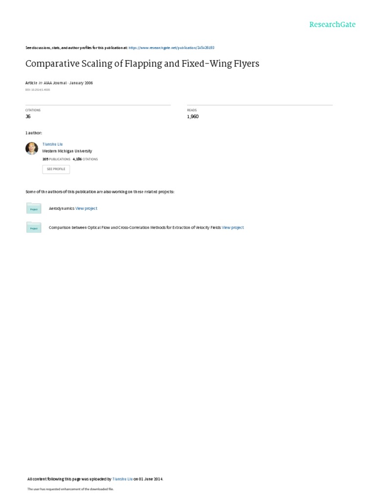Click the Optical Flow and Cross-Correlation project title
Screen dimensions: 375x501
tap(135, 228)
